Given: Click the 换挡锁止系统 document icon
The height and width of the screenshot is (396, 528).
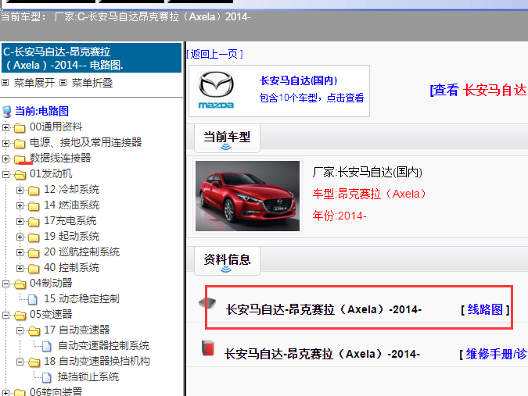Looking at the screenshot, I should coord(47,377).
